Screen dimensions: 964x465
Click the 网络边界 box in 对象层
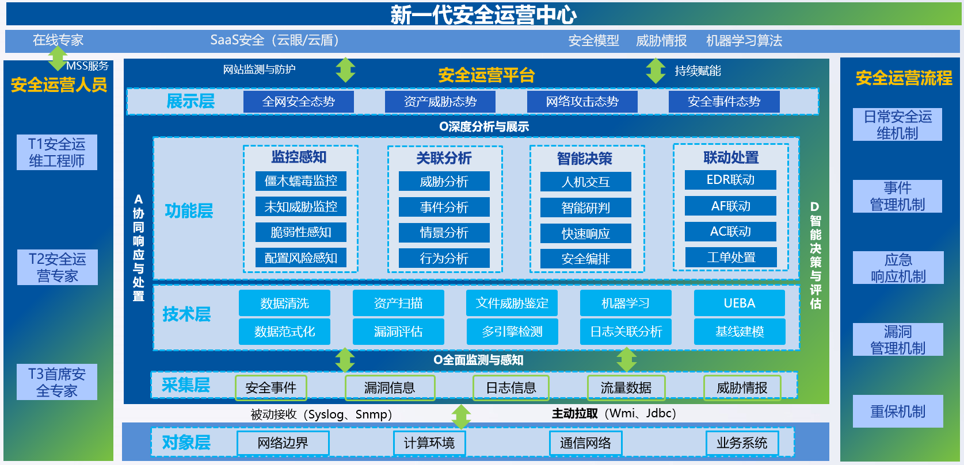click(283, 443)
